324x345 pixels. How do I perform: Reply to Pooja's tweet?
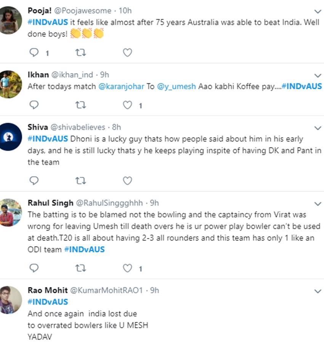click(x=34, y=53)
